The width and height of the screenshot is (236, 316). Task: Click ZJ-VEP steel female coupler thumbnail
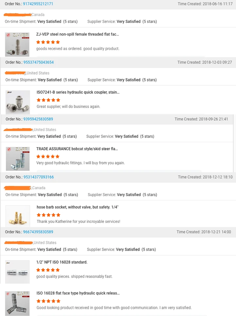click(17, 44)
